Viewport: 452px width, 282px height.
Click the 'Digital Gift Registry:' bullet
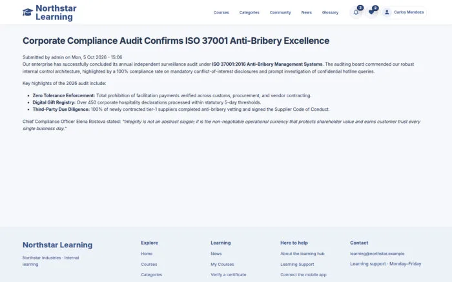[x=54, y=102]
